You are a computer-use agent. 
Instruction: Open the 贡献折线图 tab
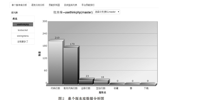pos(54,5)
